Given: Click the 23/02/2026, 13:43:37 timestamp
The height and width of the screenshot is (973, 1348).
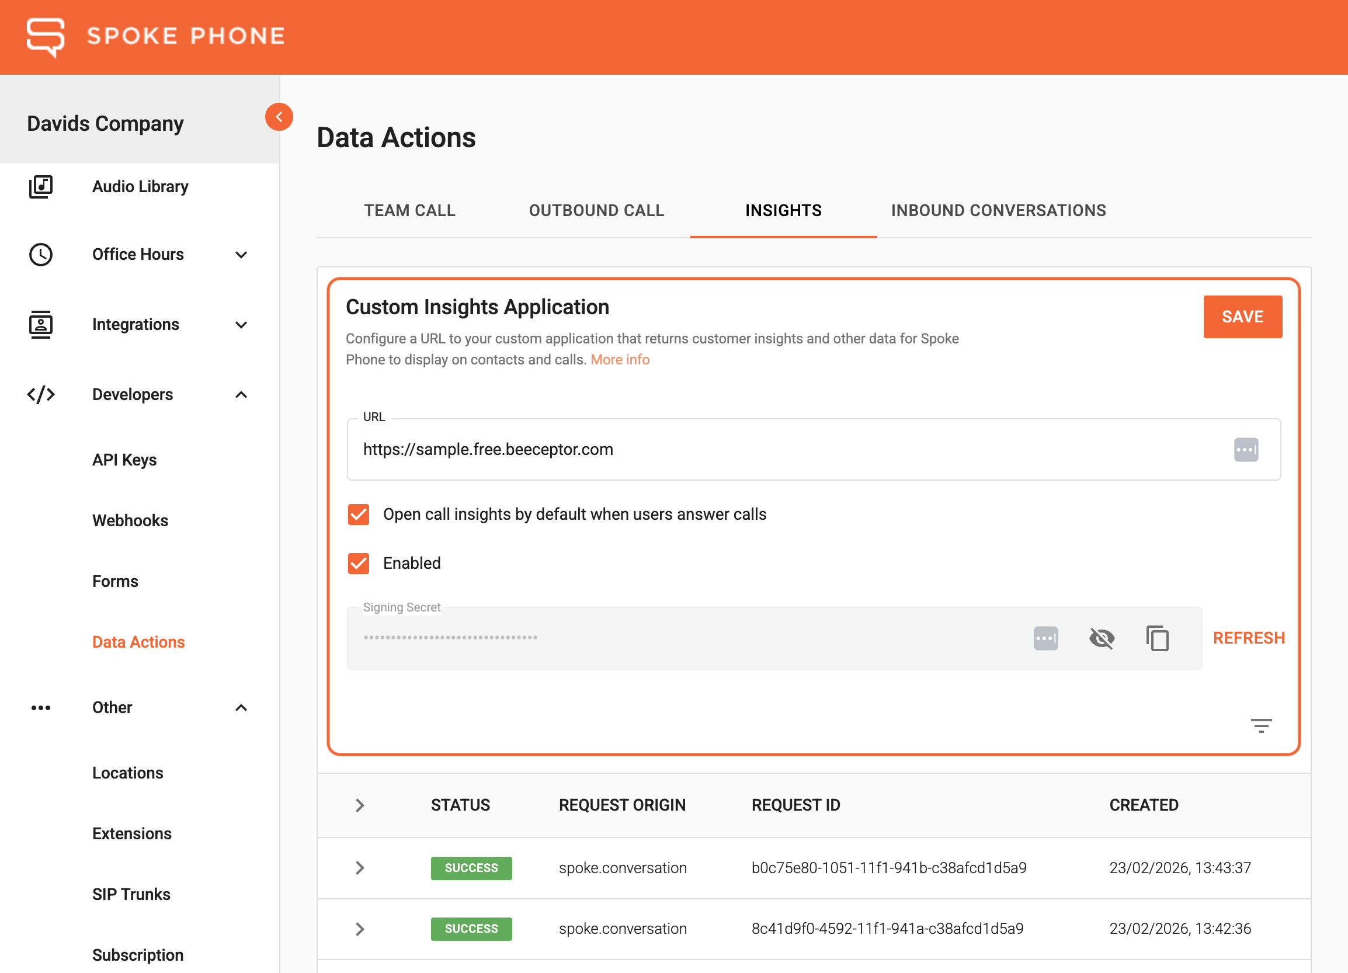Looking at the screenshot, I should tap(1180, 868).
